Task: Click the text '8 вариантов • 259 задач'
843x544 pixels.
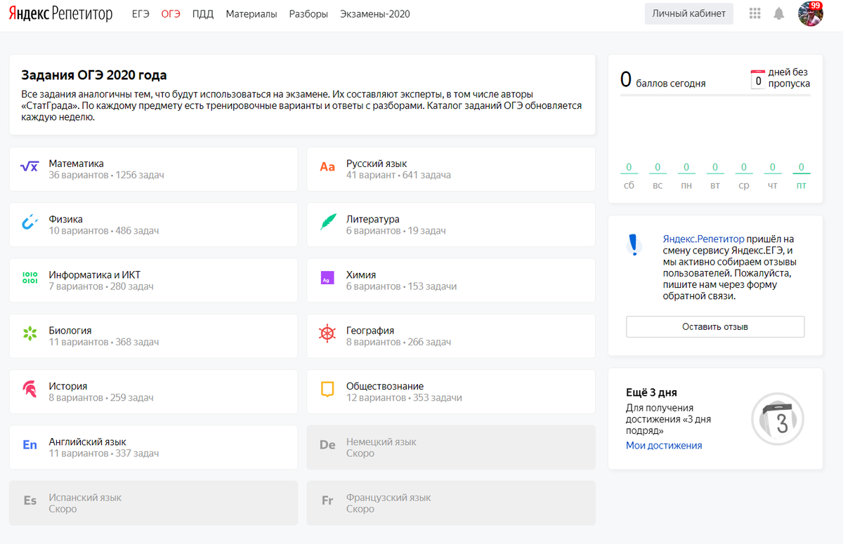Action: coord(101,397)
